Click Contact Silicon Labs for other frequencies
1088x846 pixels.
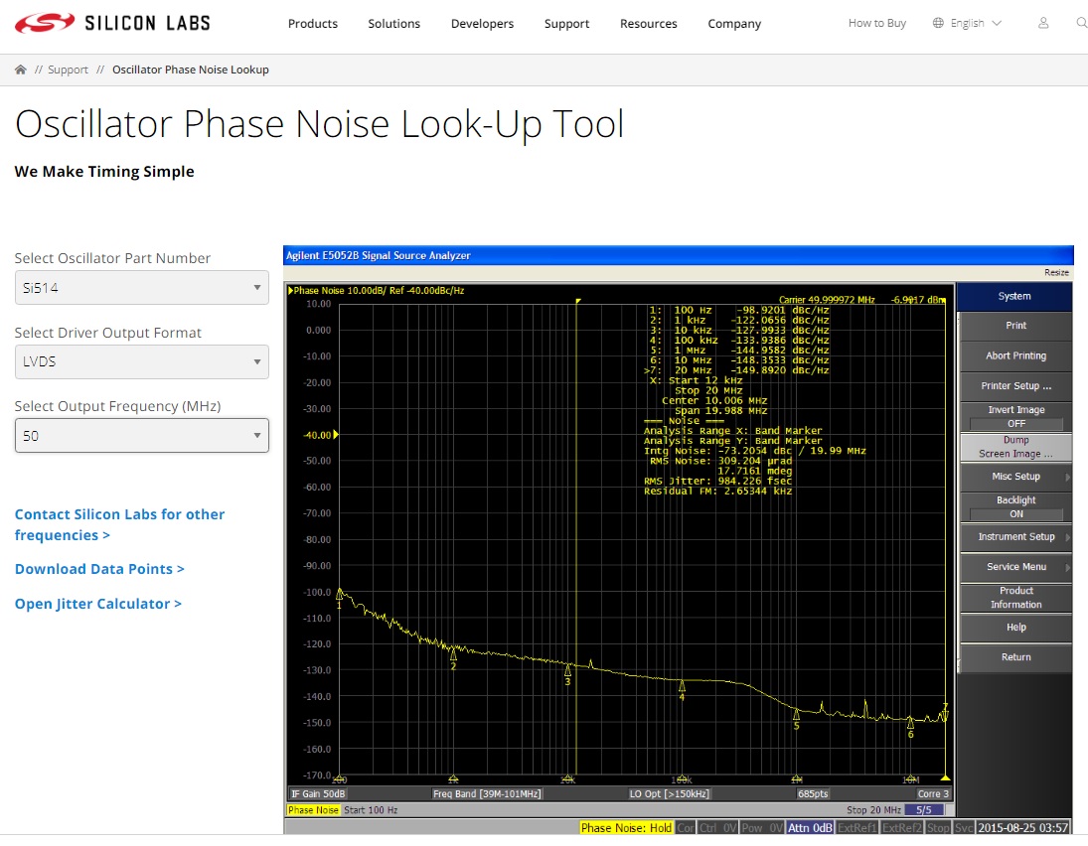[119, 525]
